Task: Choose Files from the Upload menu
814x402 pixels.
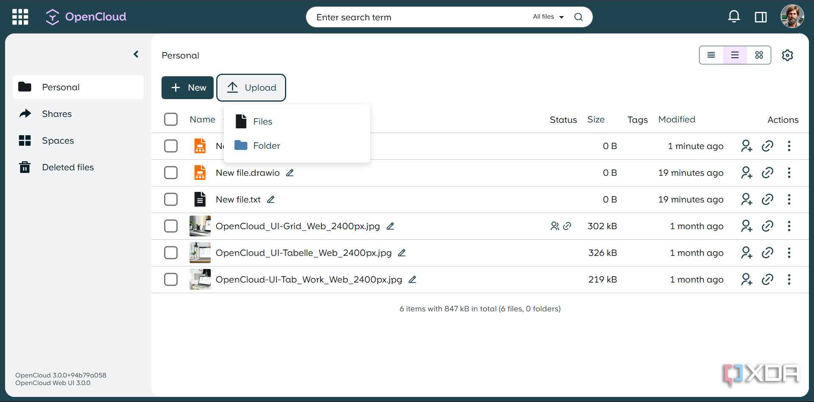Action: (297, 122)
